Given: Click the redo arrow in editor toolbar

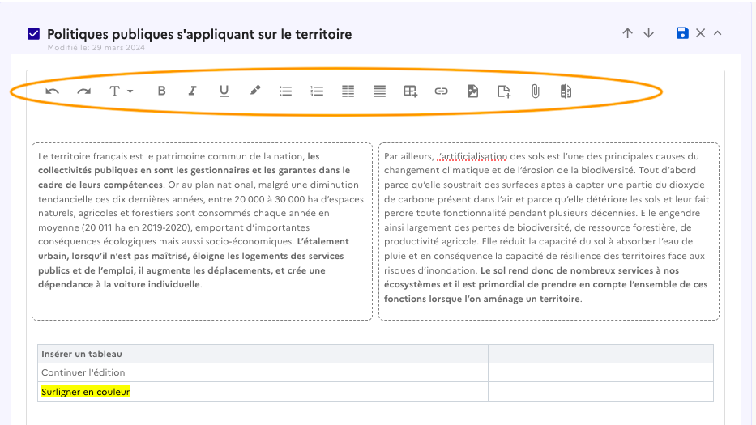Looking at the screenshot, I should tap(83, 91).
